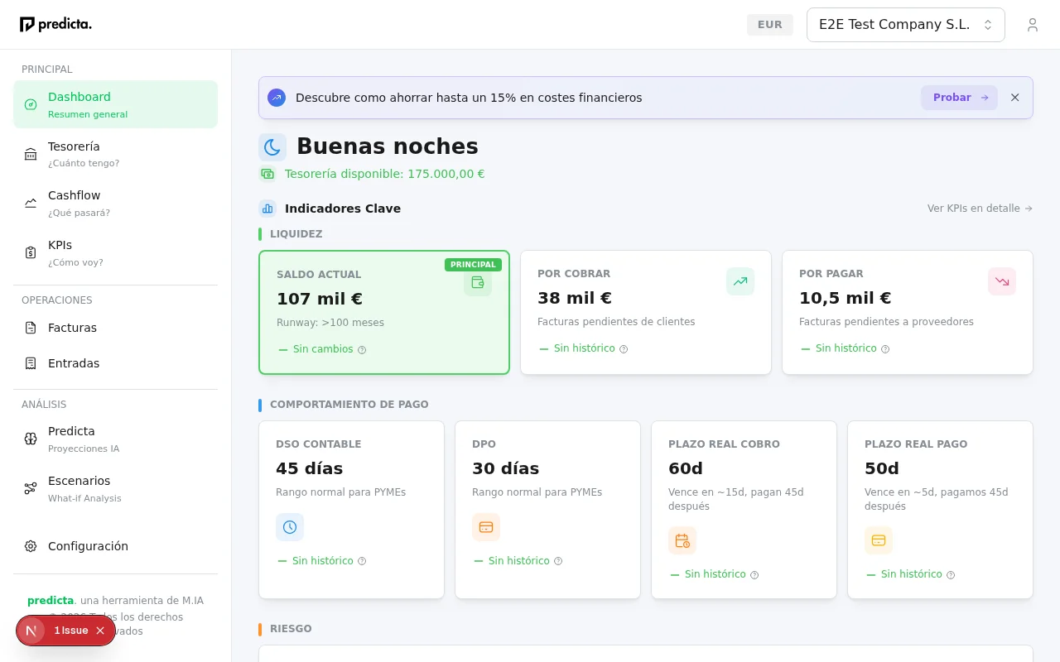The image size is (1060, 662).
Task: Click the Indicadores Clave chart icon
Action: [267, 208]
